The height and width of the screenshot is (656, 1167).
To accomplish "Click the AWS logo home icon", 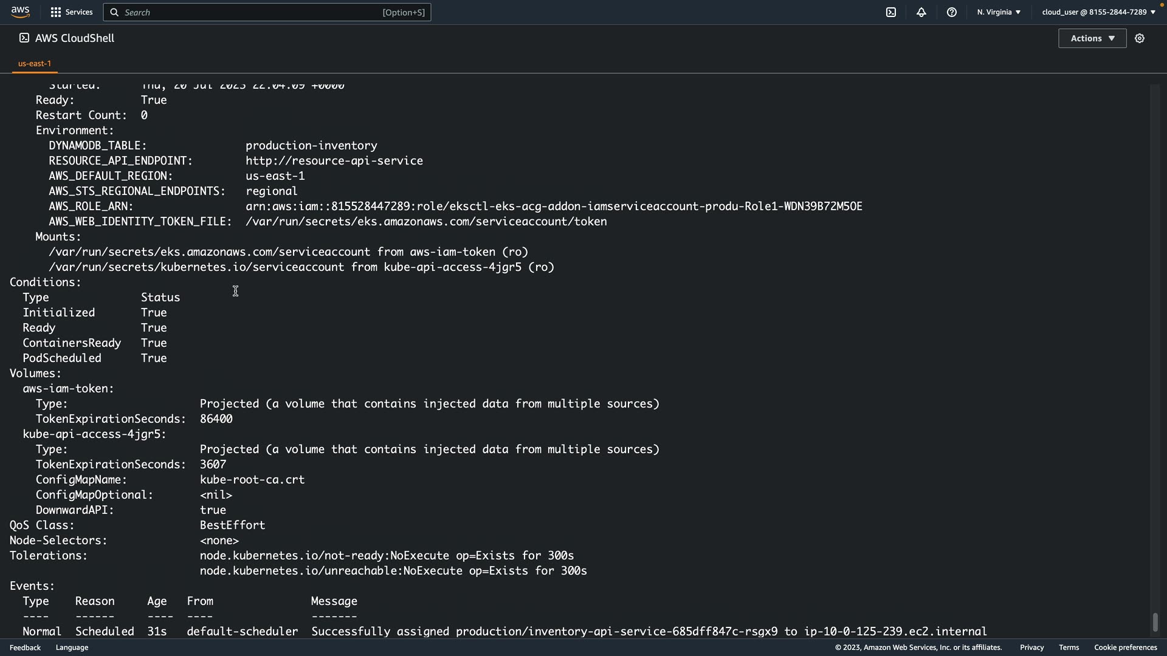I will [20, 12].
